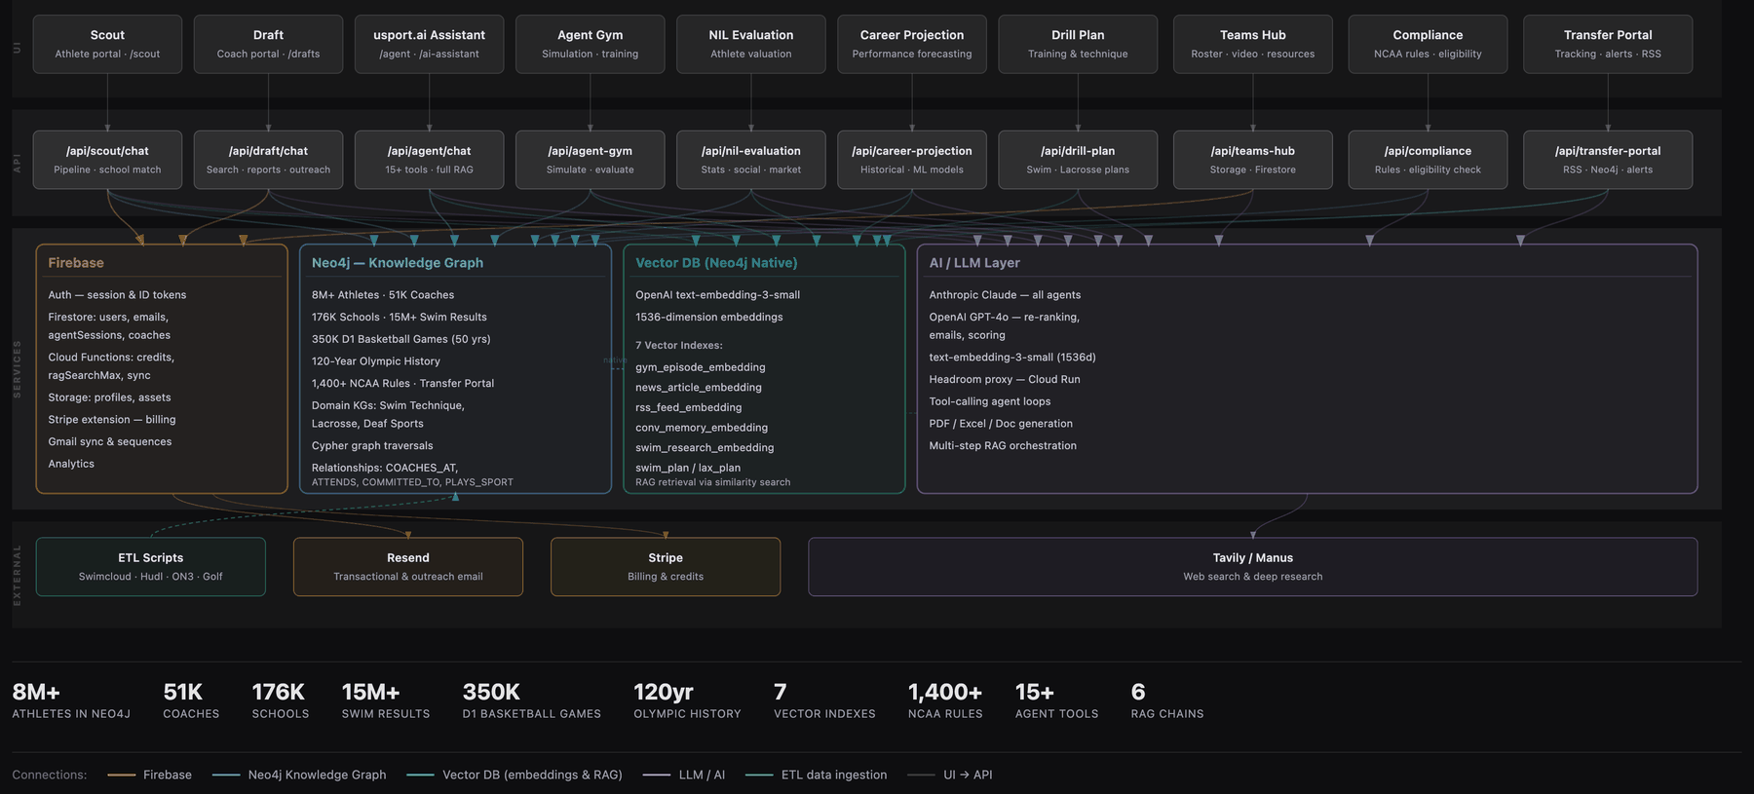
Task: Click the 8M+ Athletes in Neo4j stat
Action: [x=71, y=700]
